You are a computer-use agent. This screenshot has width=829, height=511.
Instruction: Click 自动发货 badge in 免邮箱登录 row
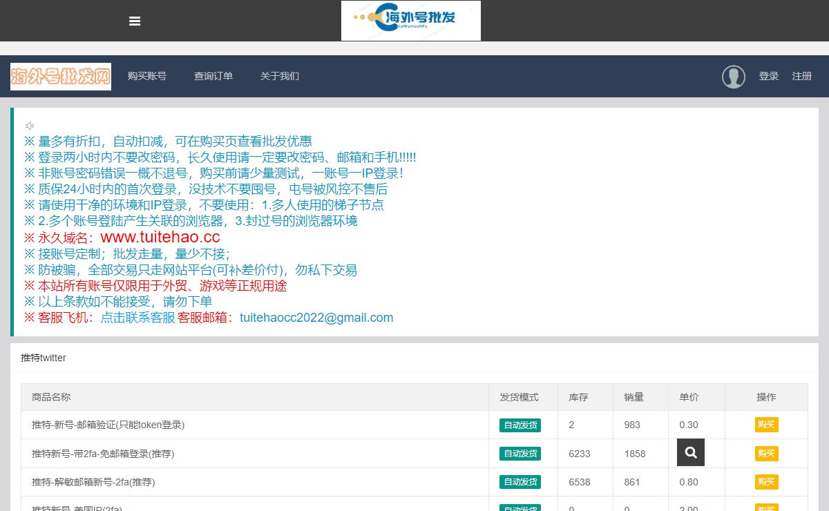coord(520,454)
